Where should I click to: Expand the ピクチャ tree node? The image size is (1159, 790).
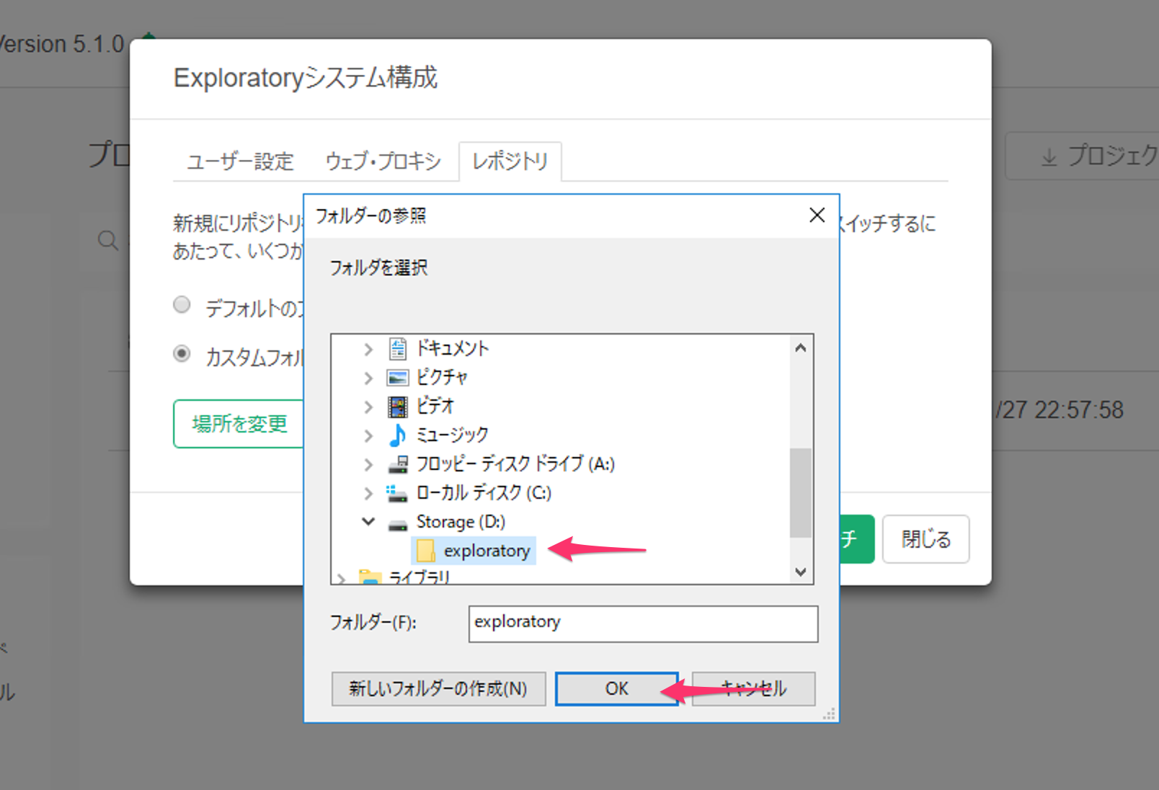coord(368,378)
